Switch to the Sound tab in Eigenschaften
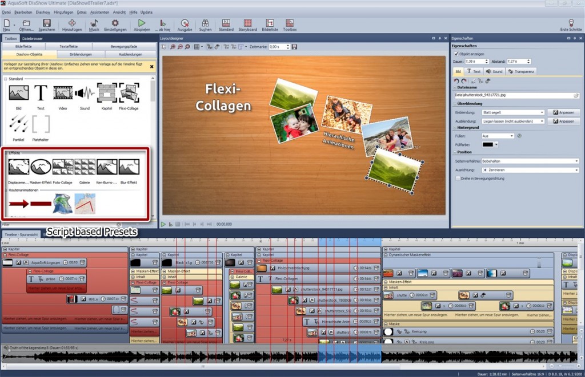585x377 pixels. [x=494, y=71]
